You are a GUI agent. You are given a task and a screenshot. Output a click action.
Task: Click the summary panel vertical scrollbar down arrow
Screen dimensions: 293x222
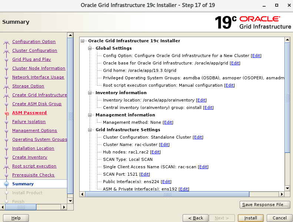[x=287, y=188]
